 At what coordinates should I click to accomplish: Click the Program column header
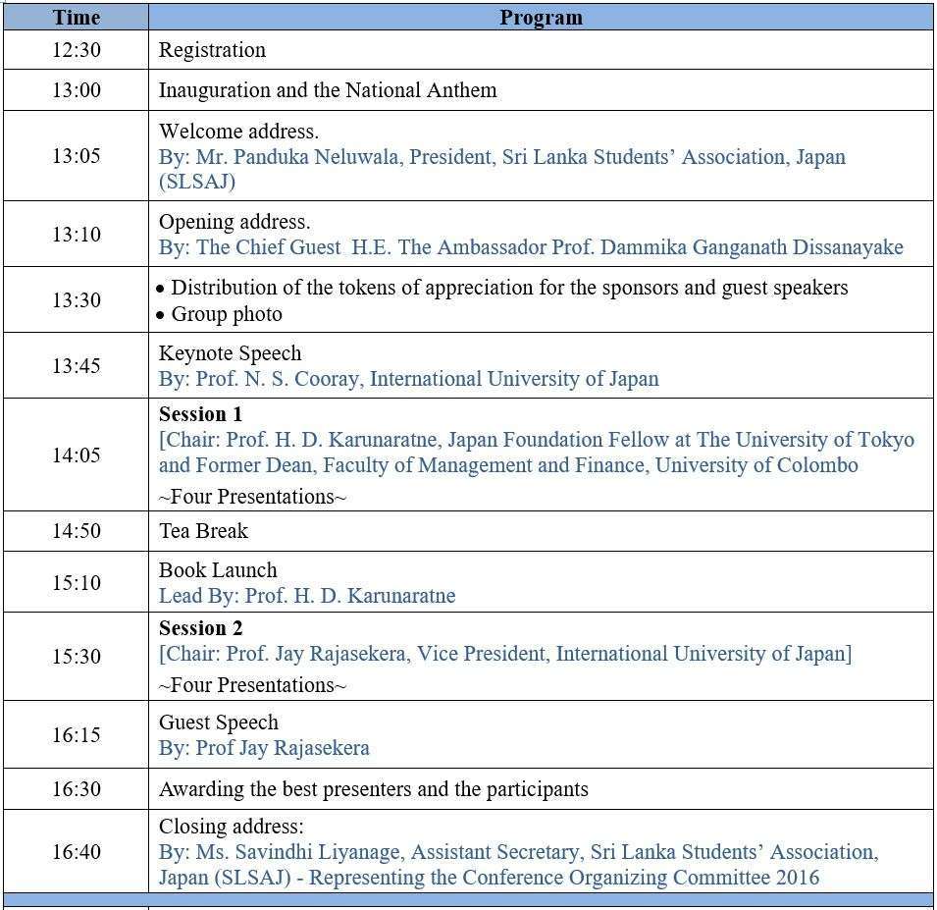coord(541,17)
